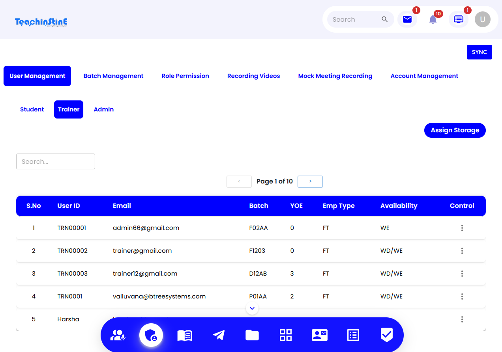
Task: Expand the down chevron above the dock
Action: pyautogui.click(x=252, y=308)
